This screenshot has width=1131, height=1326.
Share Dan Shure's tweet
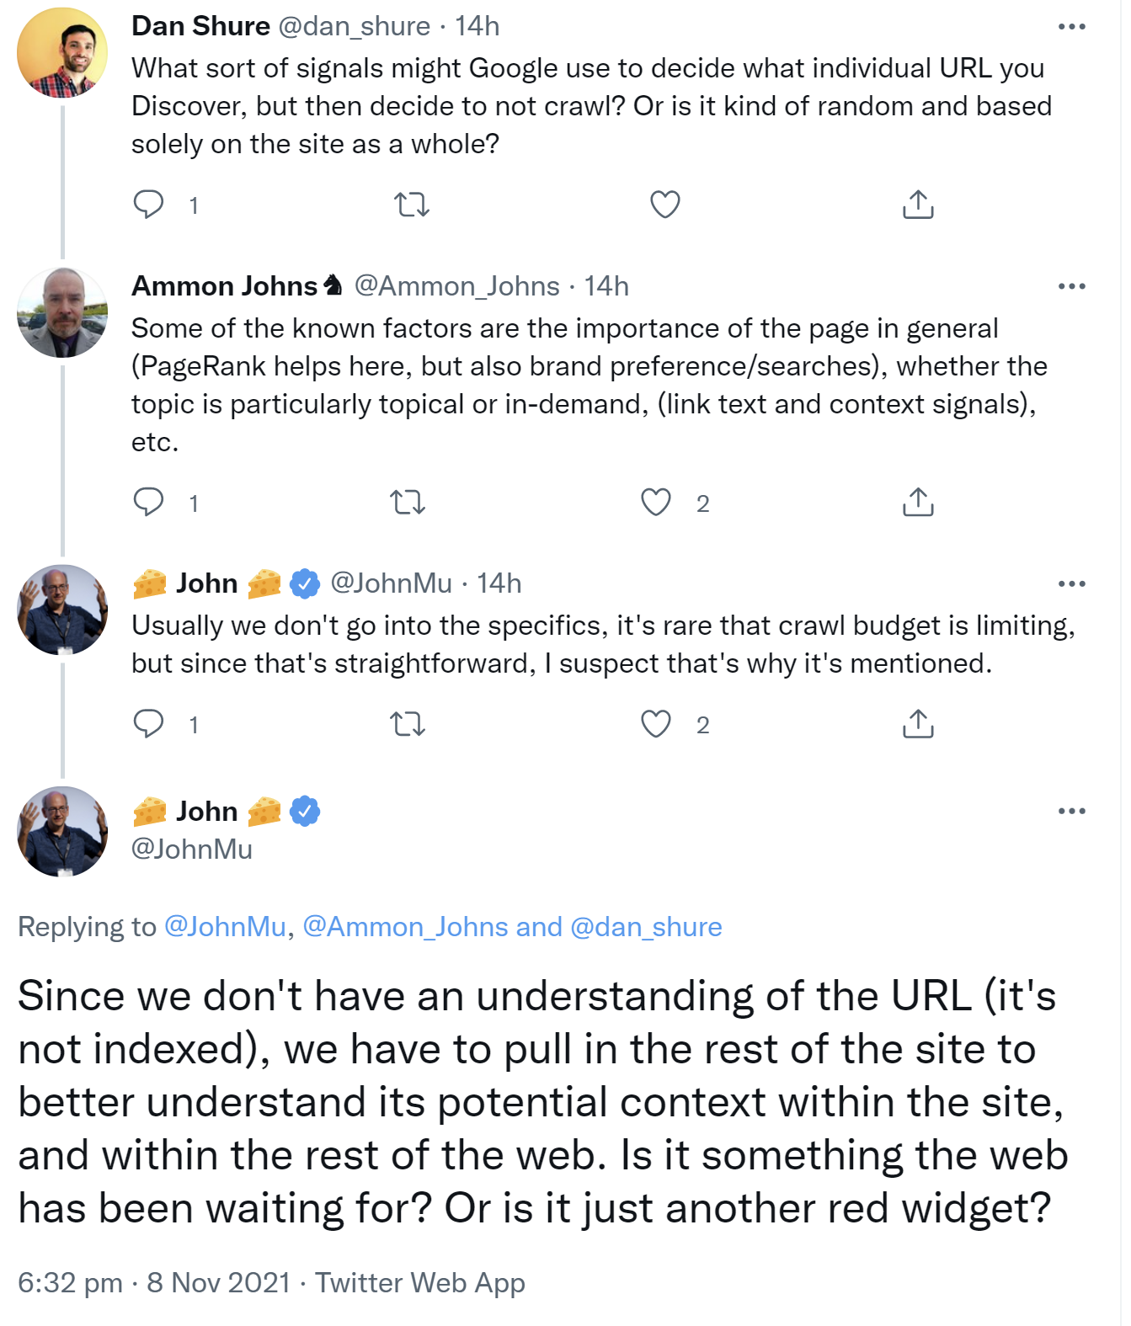click(x=918, y=205)
